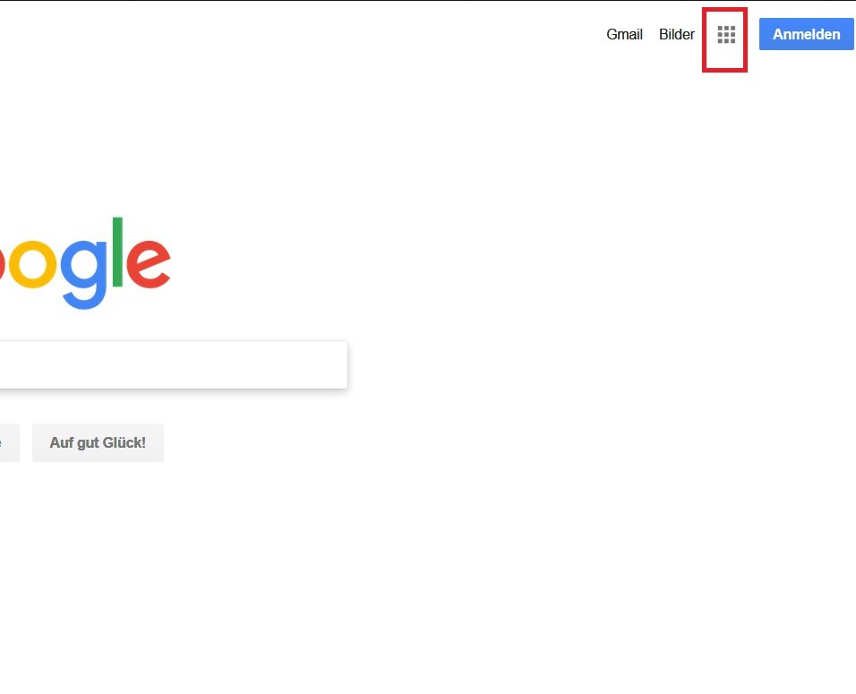The width and height of the screenshot is (856, 694).
Task: Go to Bilder image search
Action: pos(676,34)
